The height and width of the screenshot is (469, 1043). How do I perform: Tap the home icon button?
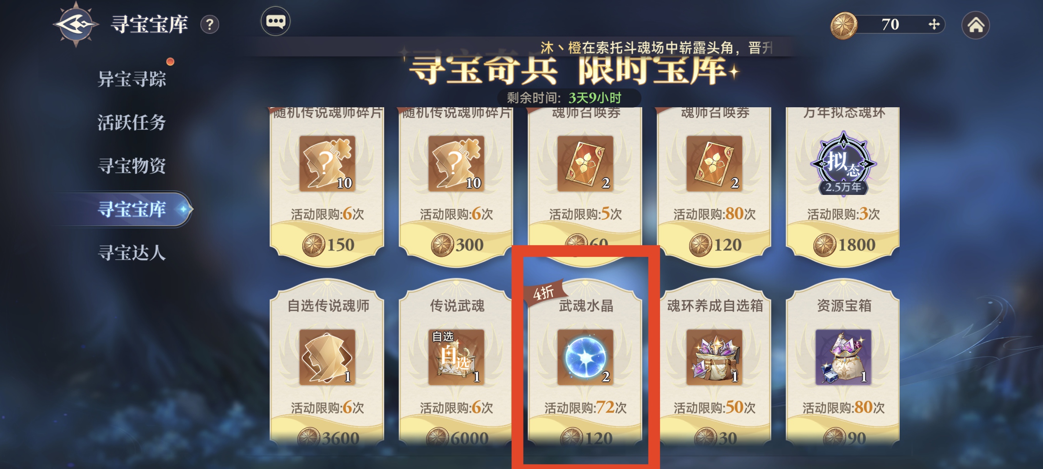click(975, 25)
